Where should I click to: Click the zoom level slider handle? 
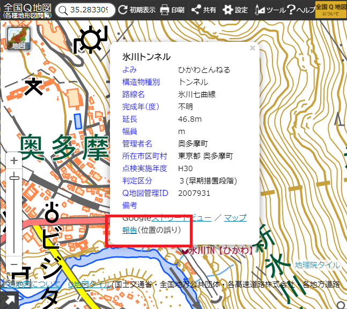click(14, 178)
